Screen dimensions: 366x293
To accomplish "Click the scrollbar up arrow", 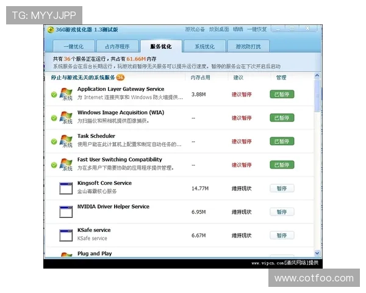I will pos(317,76).
